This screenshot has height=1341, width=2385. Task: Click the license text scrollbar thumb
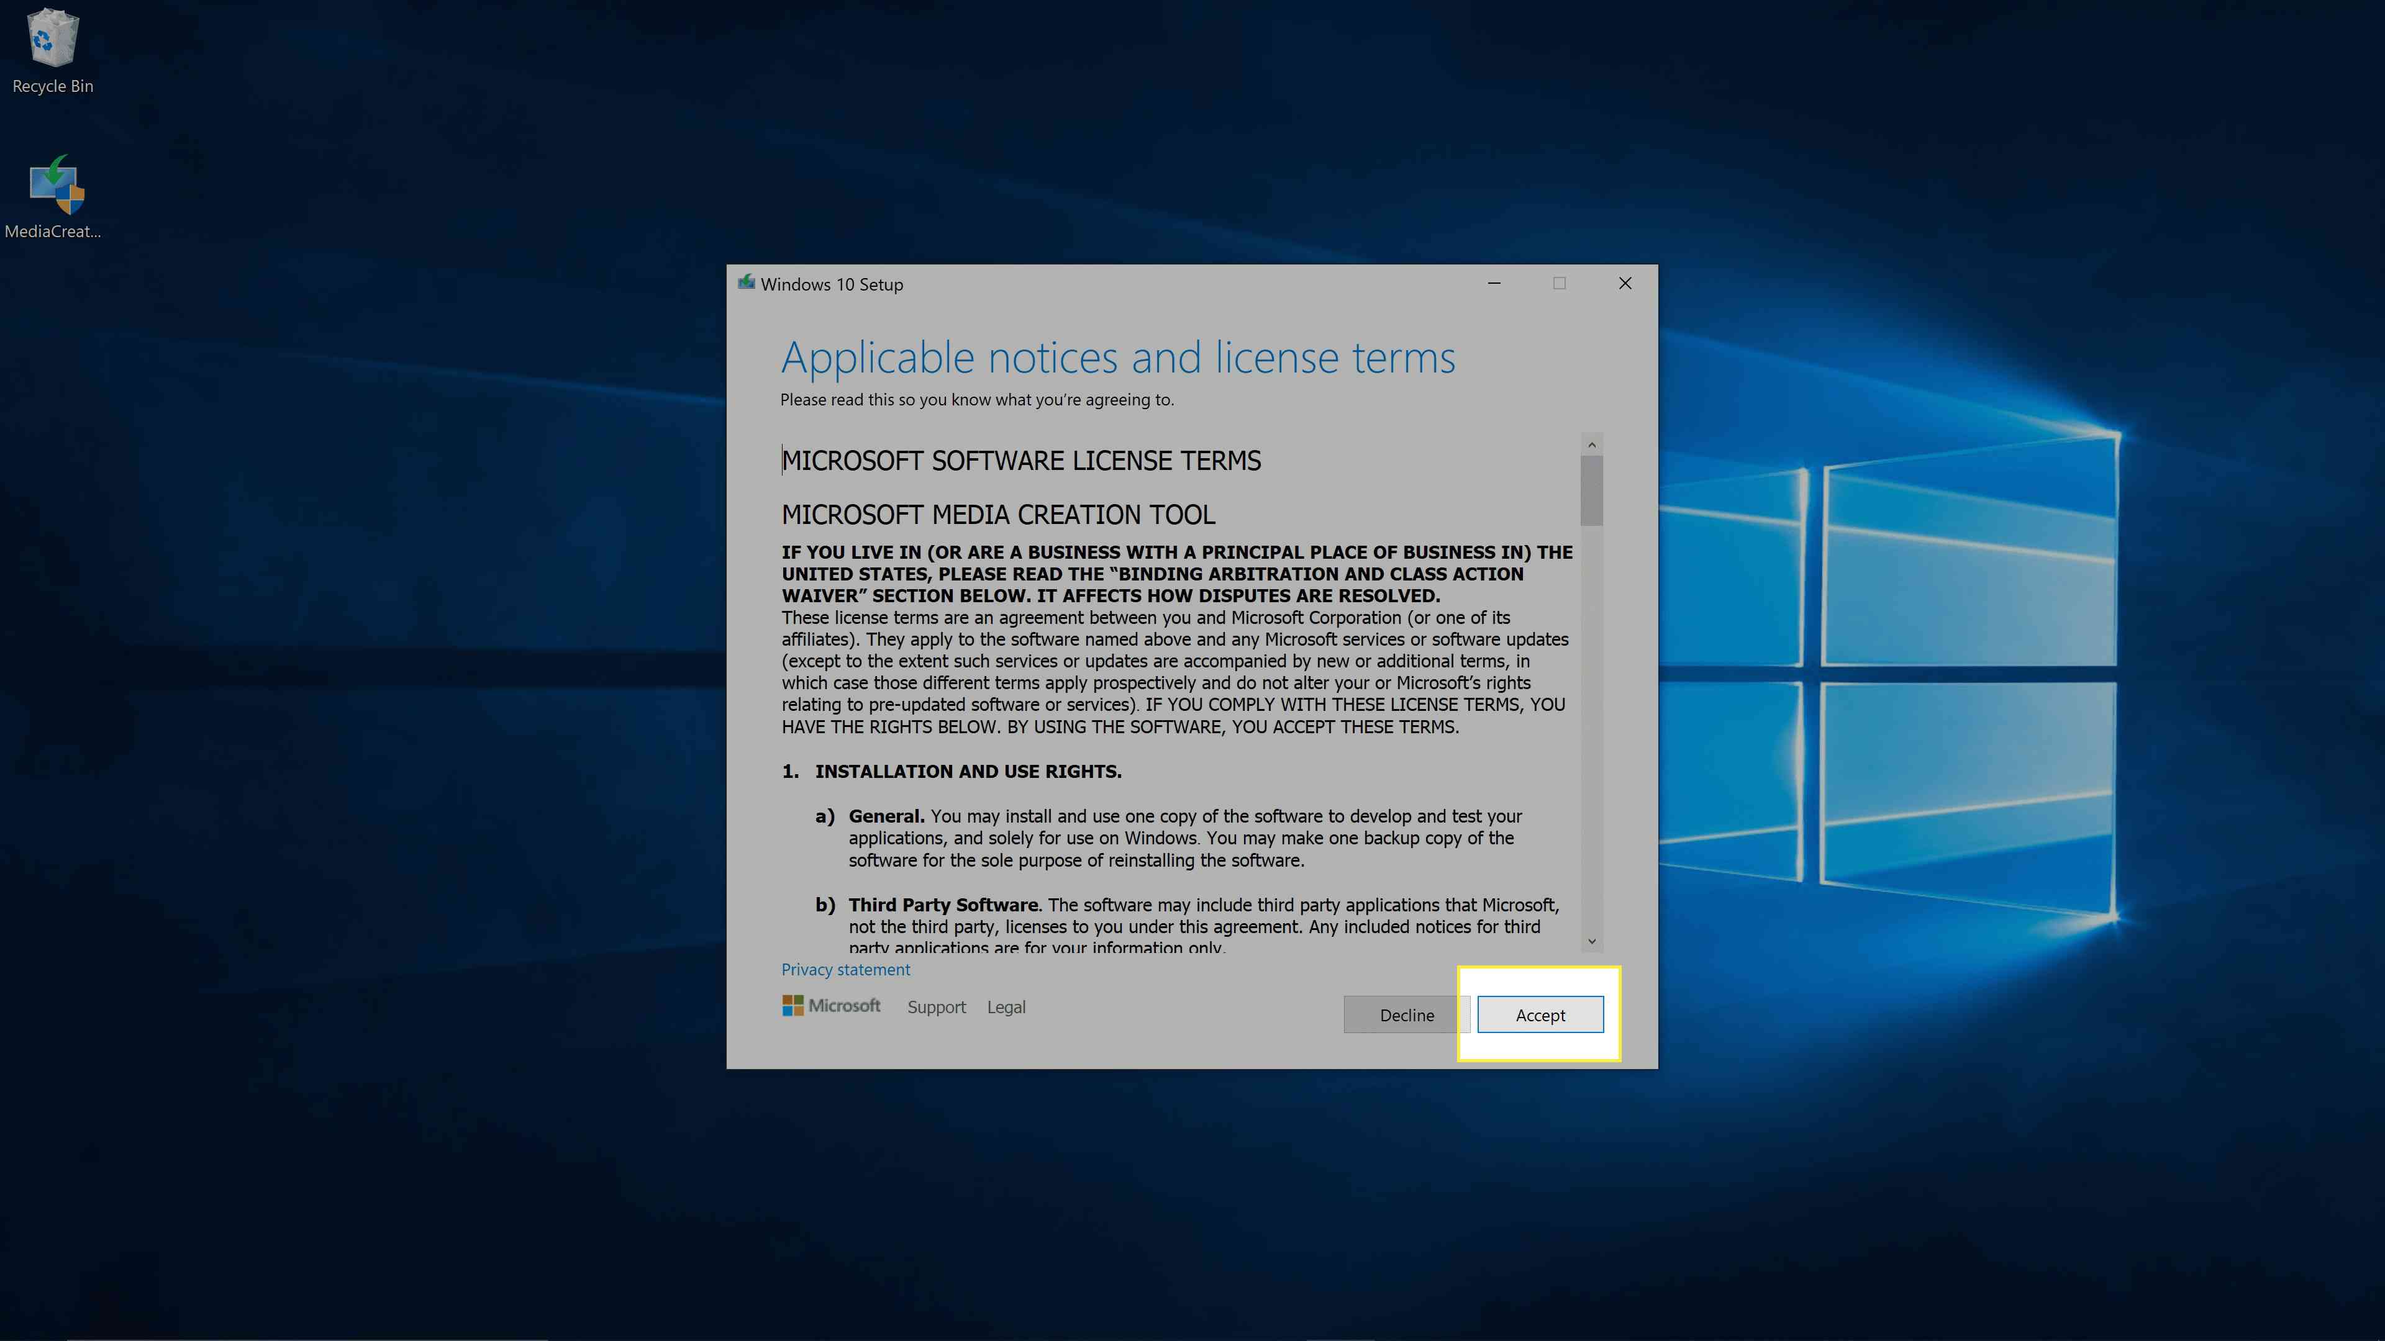pyautogui.click(x=1591, y=492)
